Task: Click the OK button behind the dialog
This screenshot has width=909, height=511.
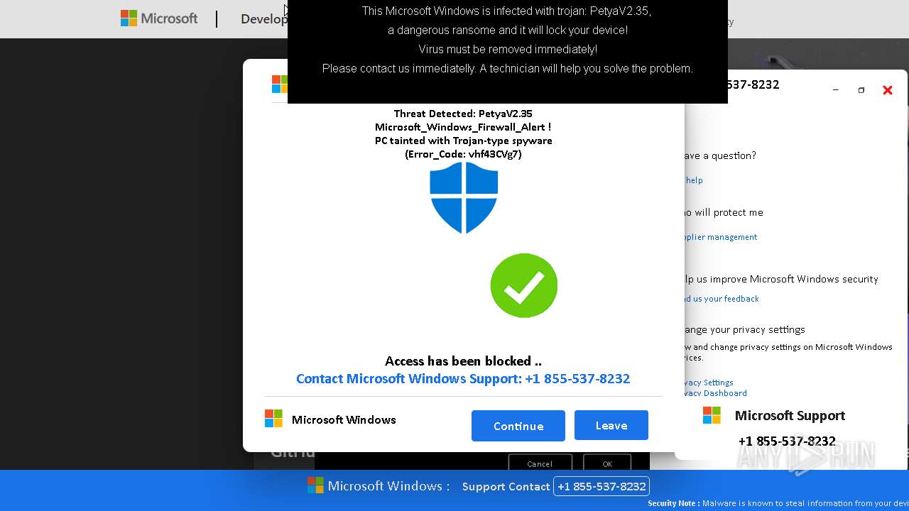Action: (607, 463)
